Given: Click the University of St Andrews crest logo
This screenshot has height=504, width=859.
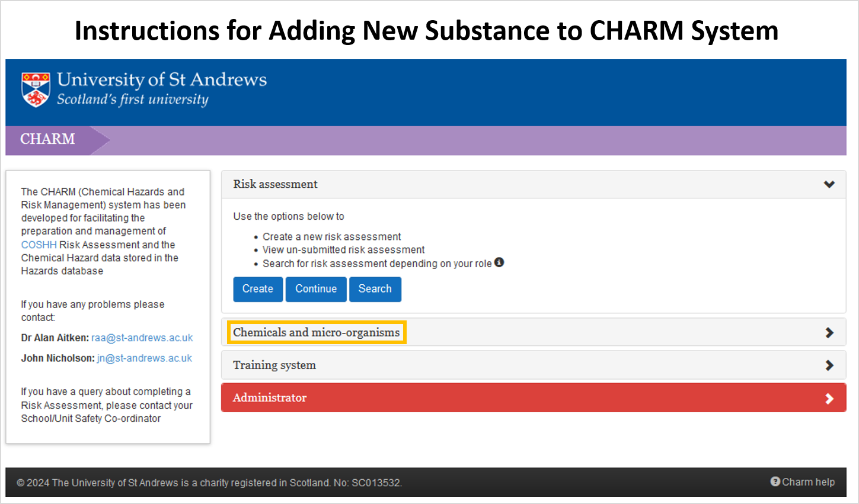Looking at the screenshot, I should pos(34,89).
